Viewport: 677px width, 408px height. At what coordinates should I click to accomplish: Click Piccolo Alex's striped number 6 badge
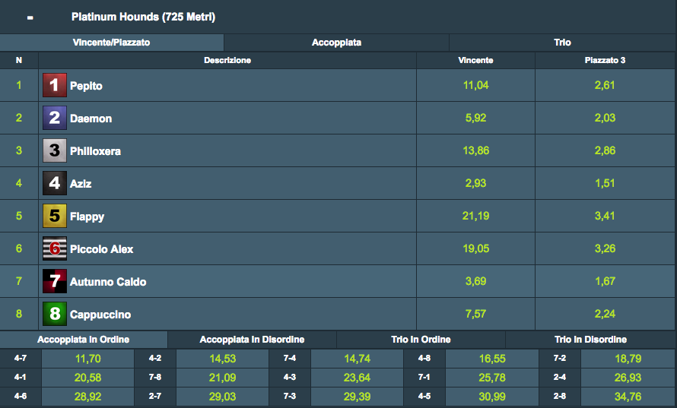(x=55, y=248)
